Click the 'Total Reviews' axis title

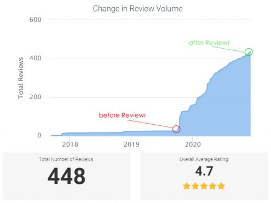(21, 78)
